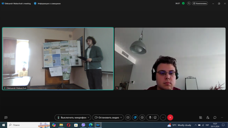Click the record meeting icon
228x128 pixels.
(x=142, y=118)
